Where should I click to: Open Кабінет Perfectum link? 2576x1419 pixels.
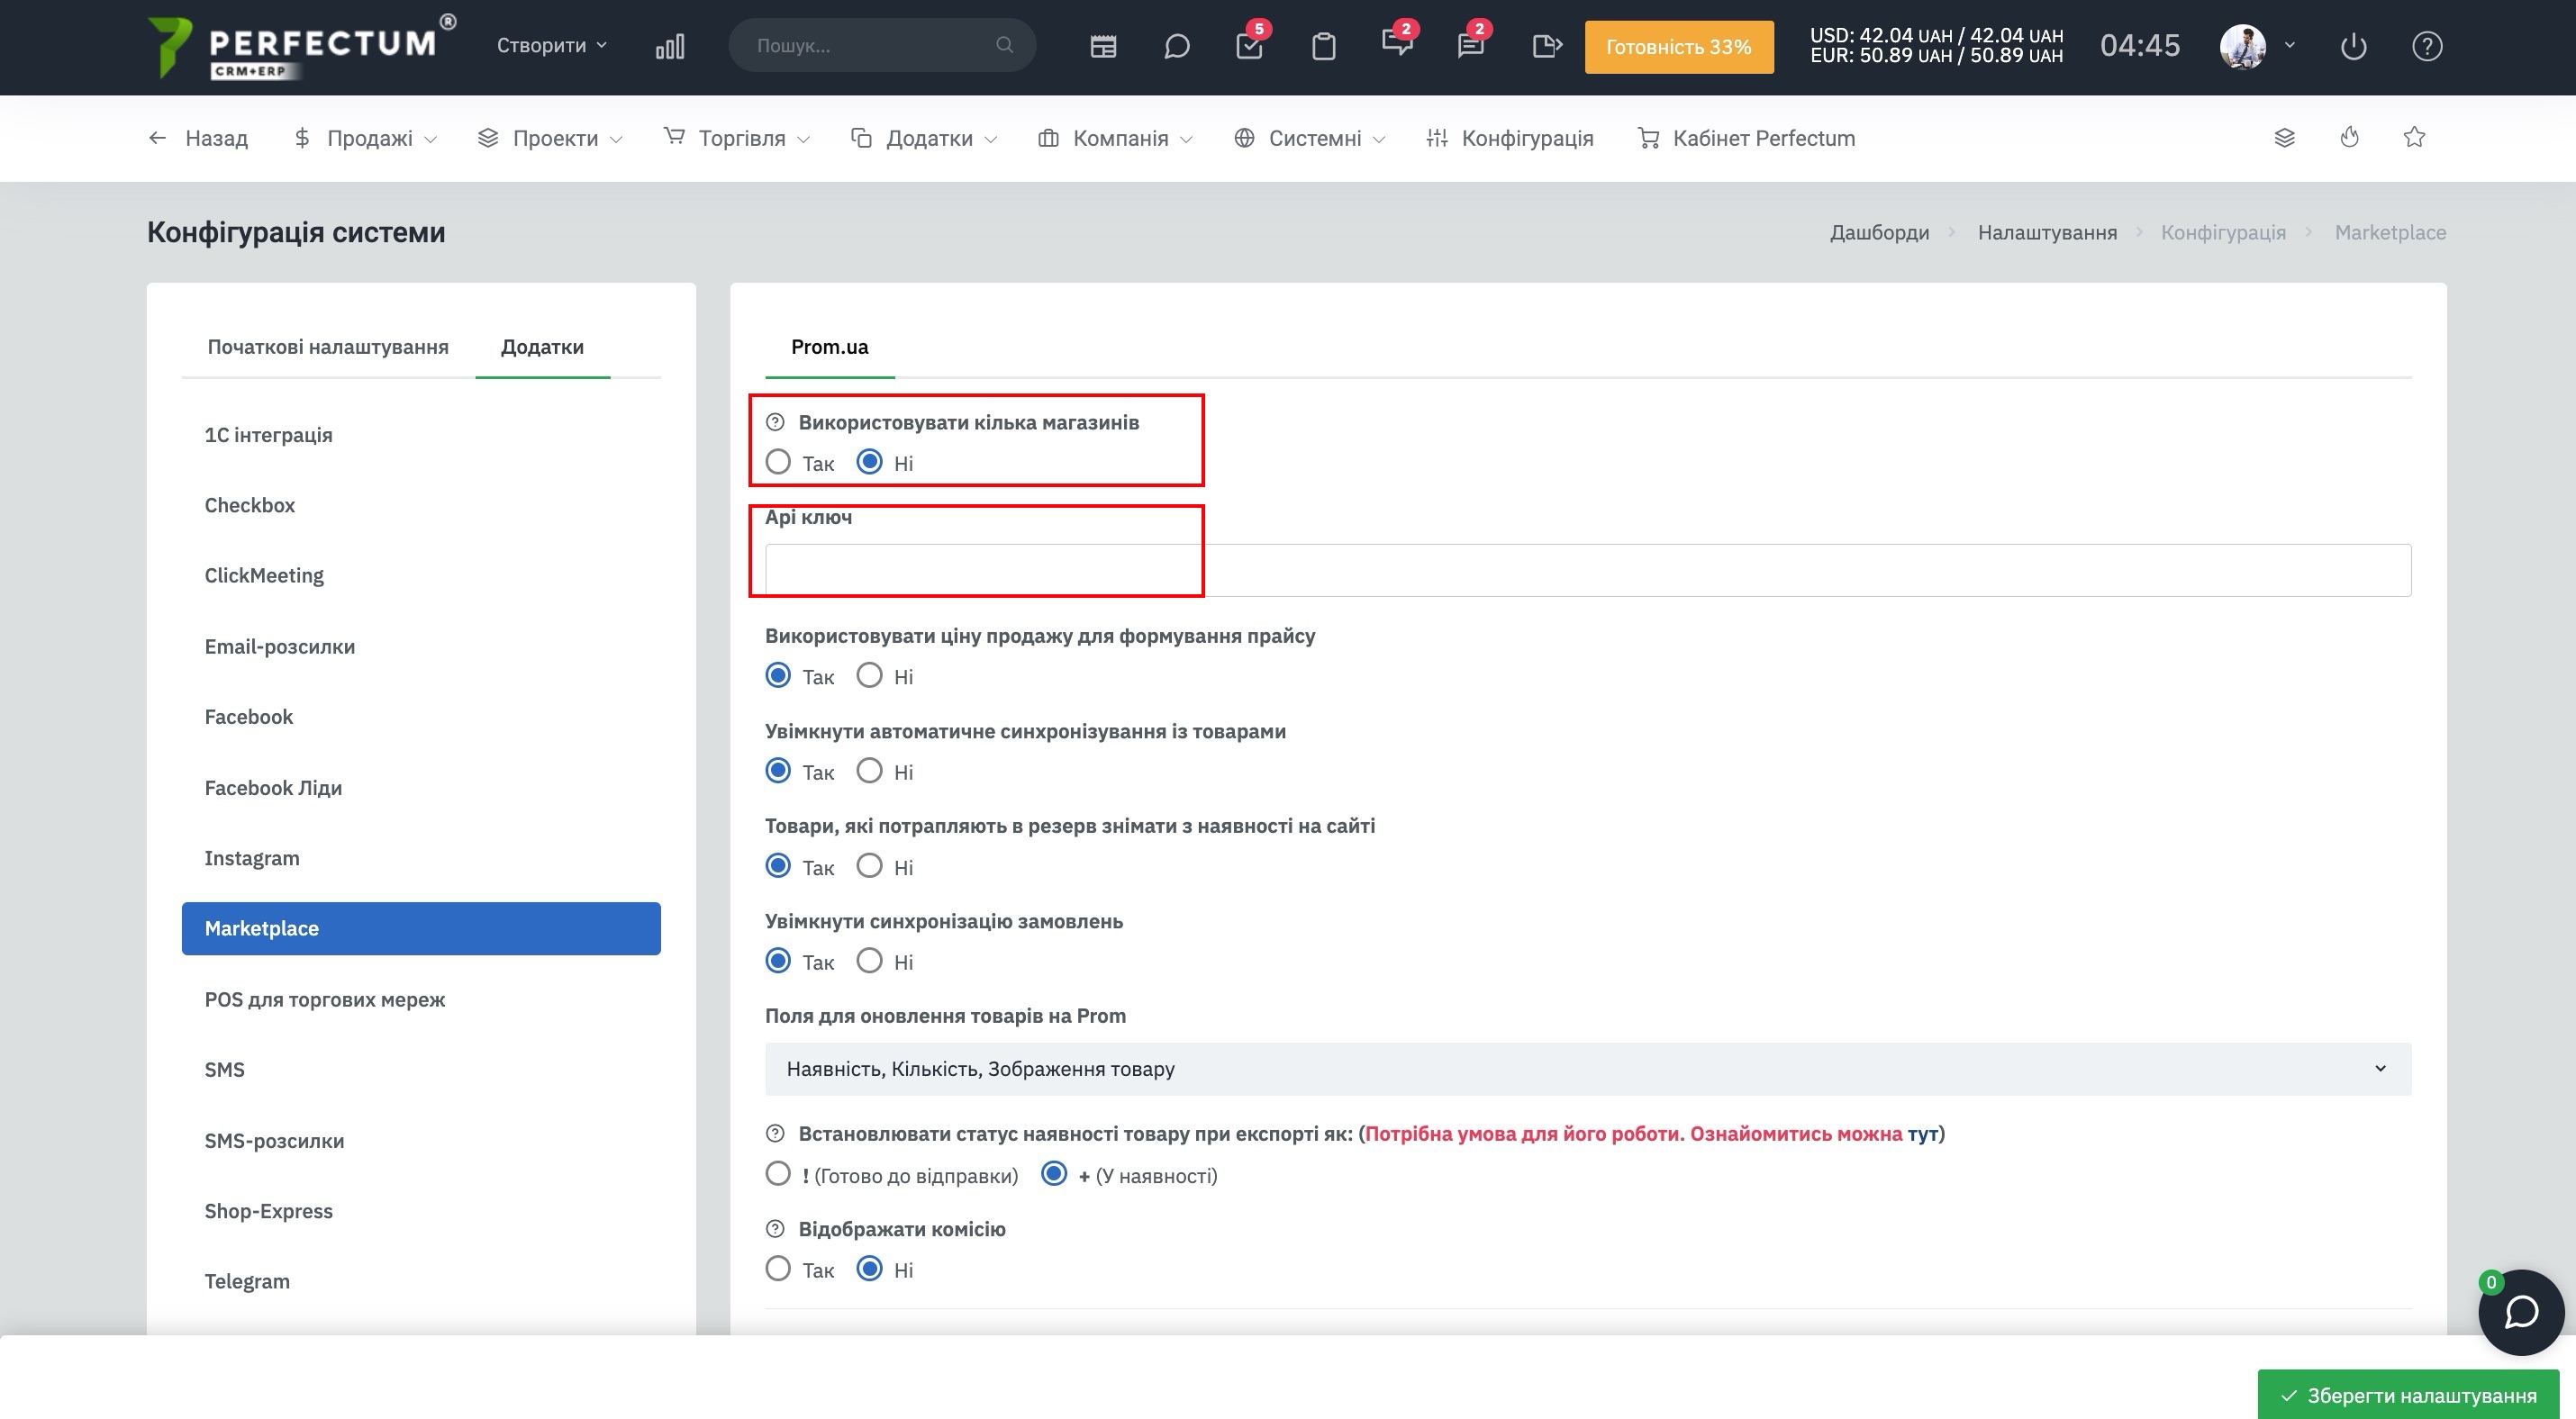click(x=1746, y=138)
